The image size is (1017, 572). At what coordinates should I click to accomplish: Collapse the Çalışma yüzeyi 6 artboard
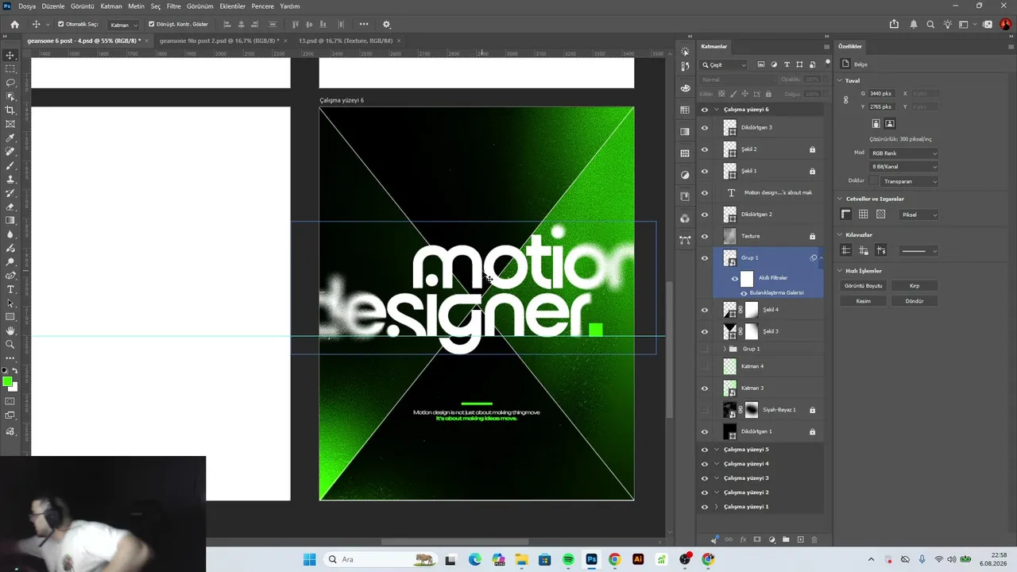point(717,110)
